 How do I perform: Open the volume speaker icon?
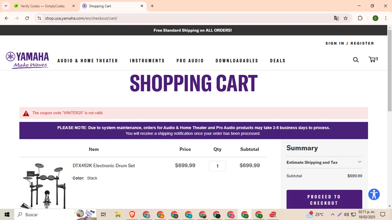346,215
